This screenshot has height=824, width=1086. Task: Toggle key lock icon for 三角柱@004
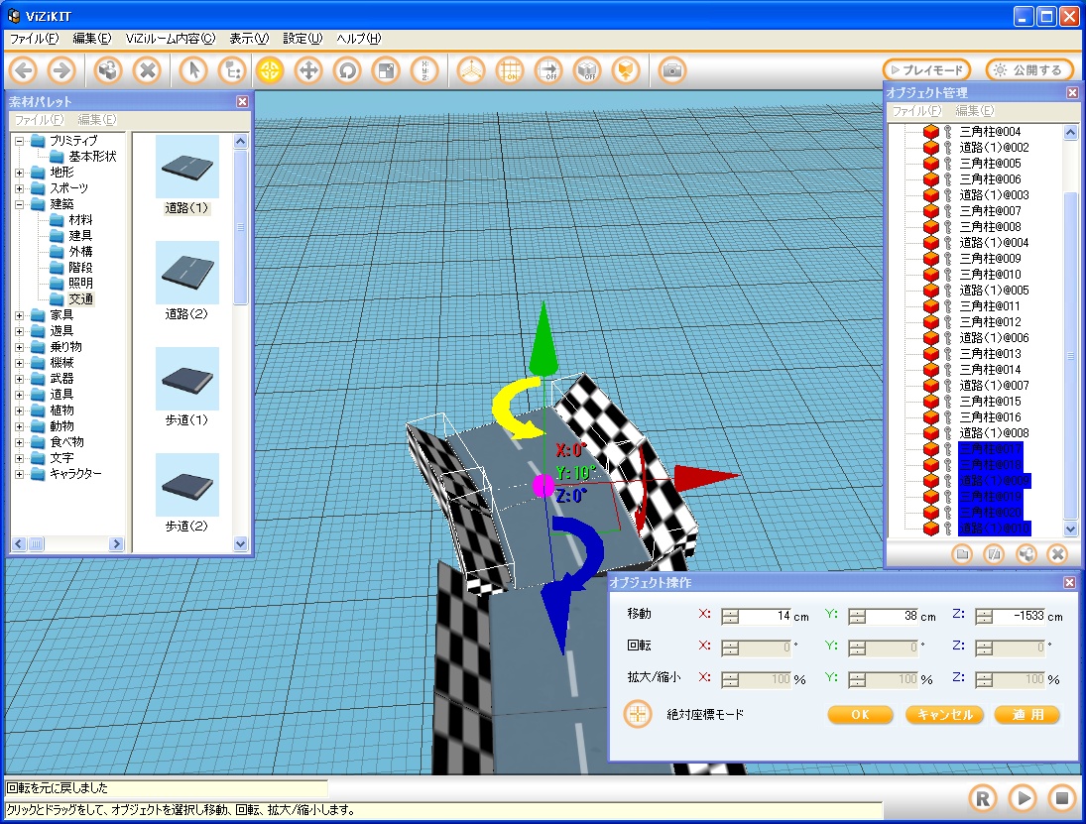click(948, 132)
